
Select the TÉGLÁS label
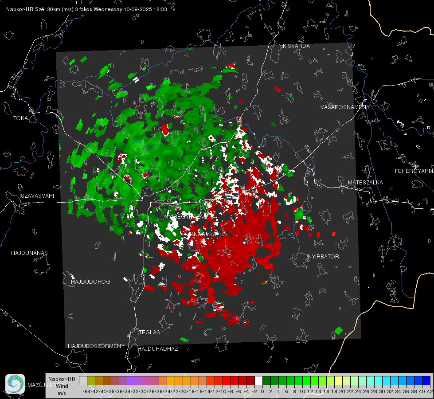click(x=149, y=332)
